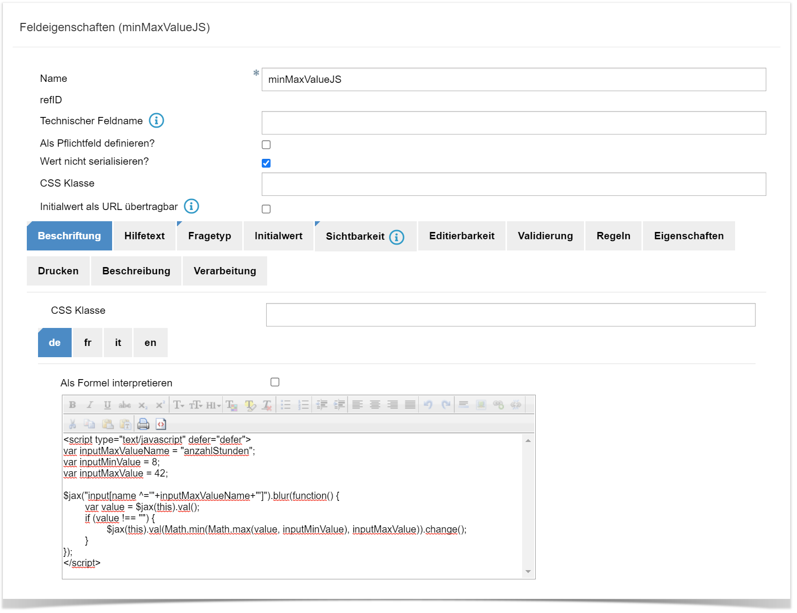
Task: Click the Underline icon in editor toolbar
Action: pyautogui.click(x=107, y=405)
